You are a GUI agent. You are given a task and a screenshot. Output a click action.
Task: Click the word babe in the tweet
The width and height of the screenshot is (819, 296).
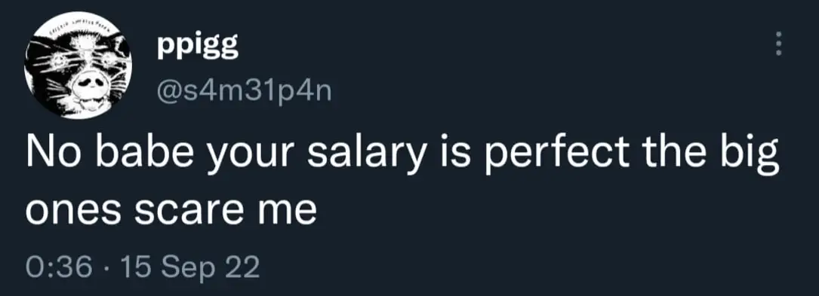tap(136, 154)
